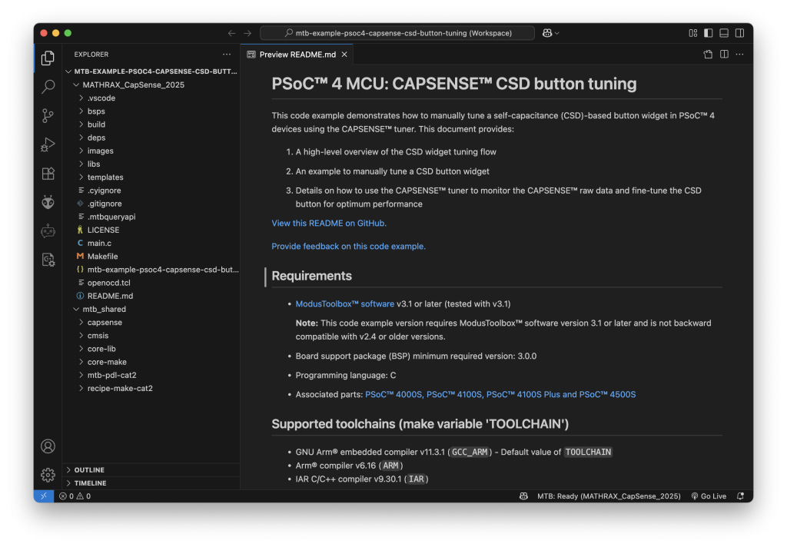Split the editor to the right
The height and width of the screenshot is (547, 787).
724,55
